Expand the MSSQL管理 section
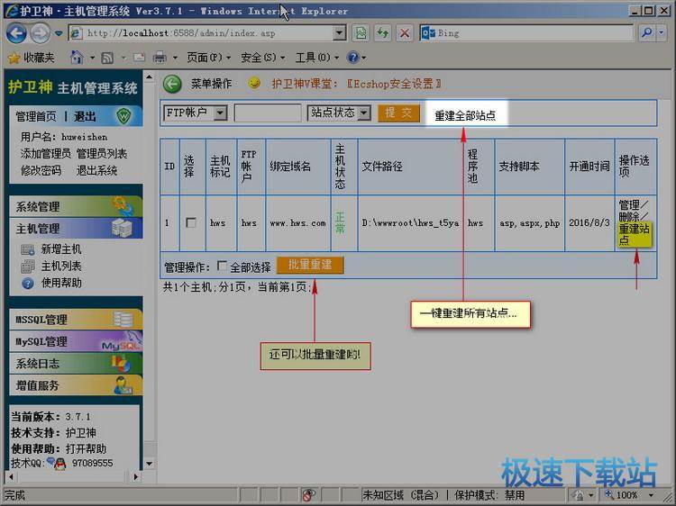Viewport: 676px width, 506px height. coord(76,319)
